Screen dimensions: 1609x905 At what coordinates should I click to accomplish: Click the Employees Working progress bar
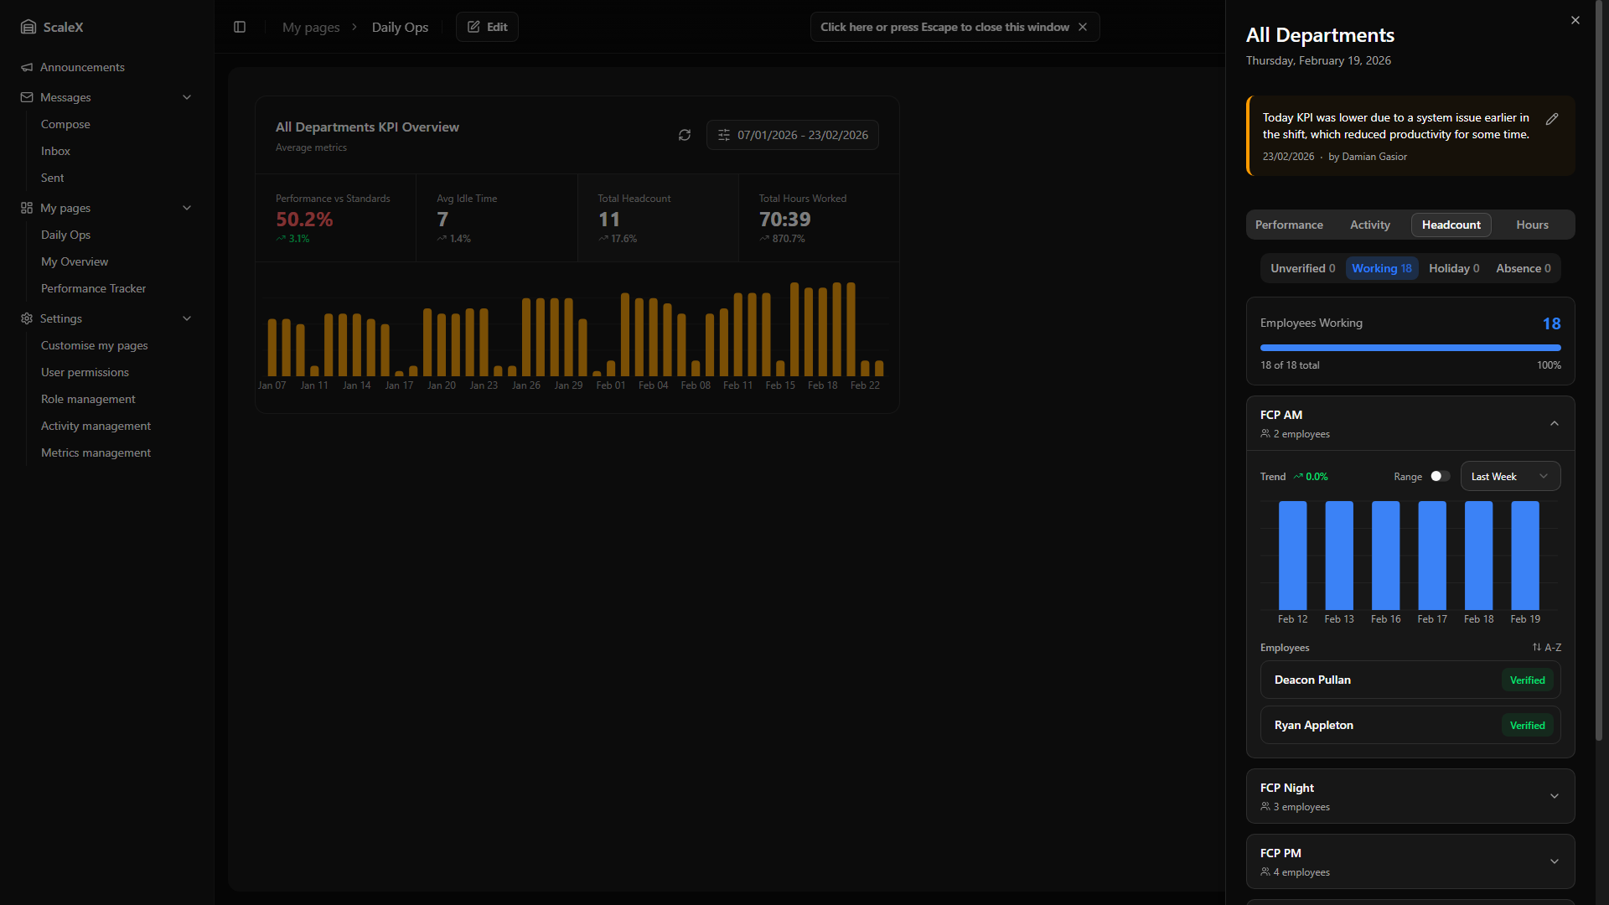click(1410, 347)
